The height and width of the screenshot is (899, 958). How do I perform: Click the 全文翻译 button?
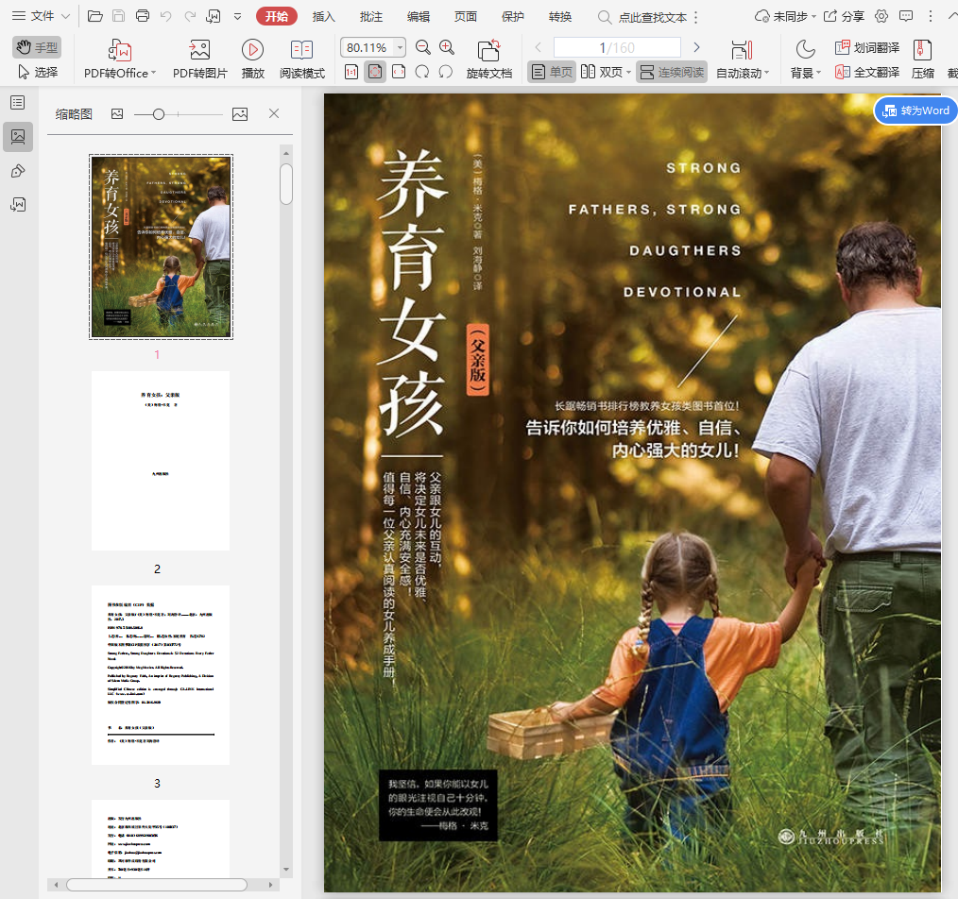[x=867, y=72]
